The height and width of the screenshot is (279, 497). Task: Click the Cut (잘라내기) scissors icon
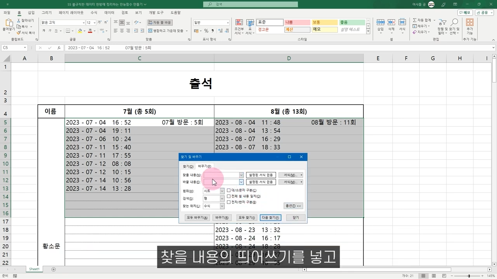tap(19, 21)
